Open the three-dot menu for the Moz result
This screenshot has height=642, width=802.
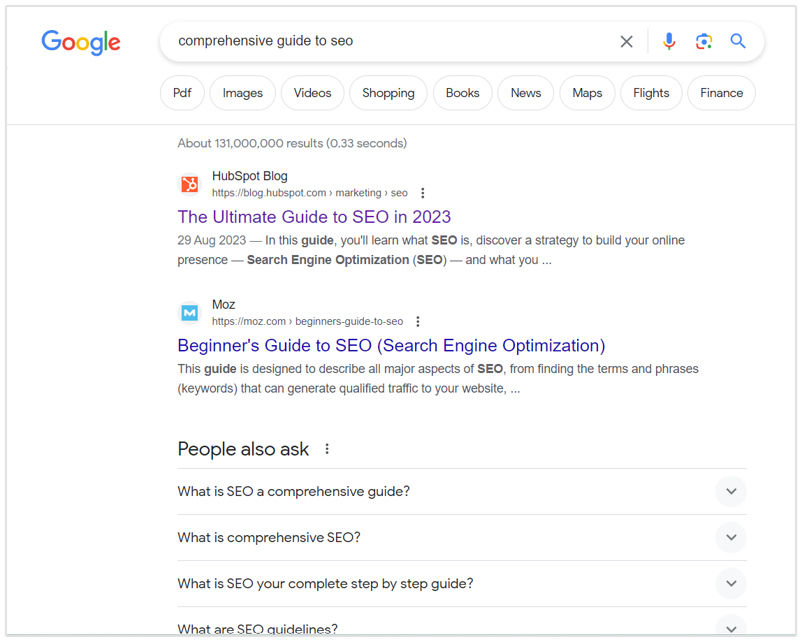(417, 321)
